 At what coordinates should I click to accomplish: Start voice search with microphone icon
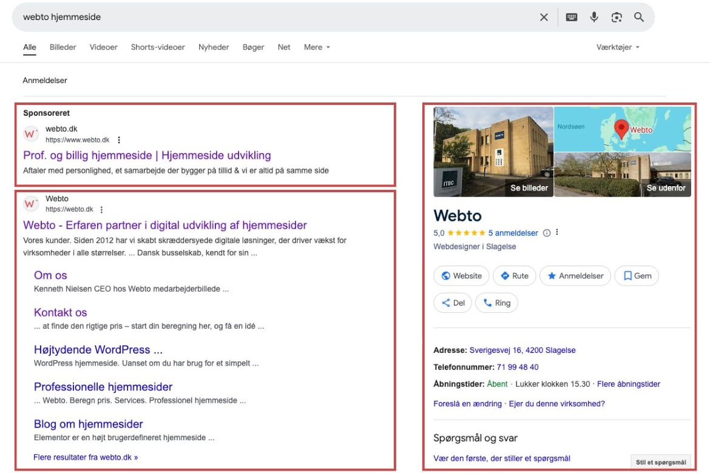pyautogui.click(x=594, y=17)
